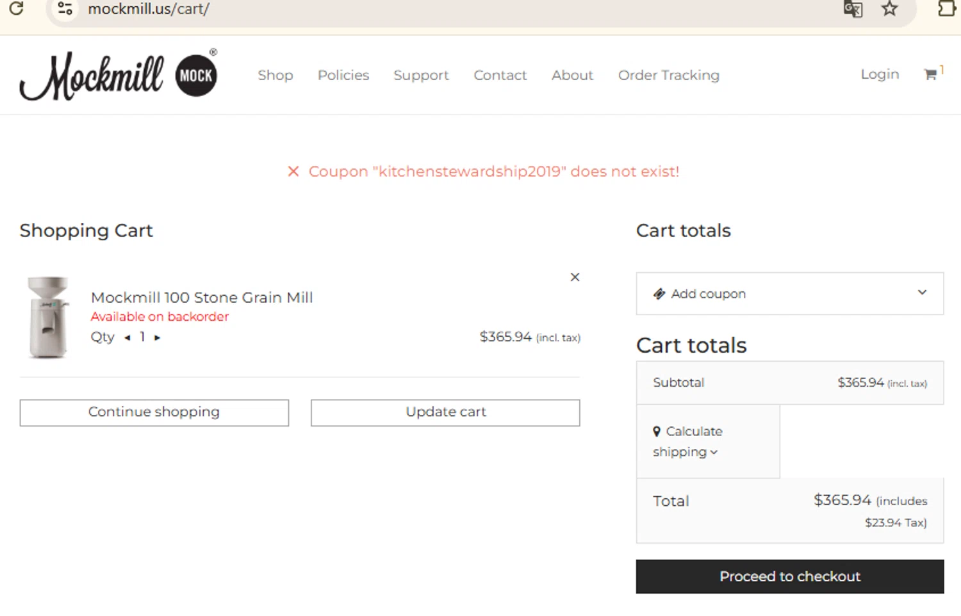Click the '$23.94 Tax' text
Image resolution: width=961 pixels, height=616 pixels.
pos(896,523)
